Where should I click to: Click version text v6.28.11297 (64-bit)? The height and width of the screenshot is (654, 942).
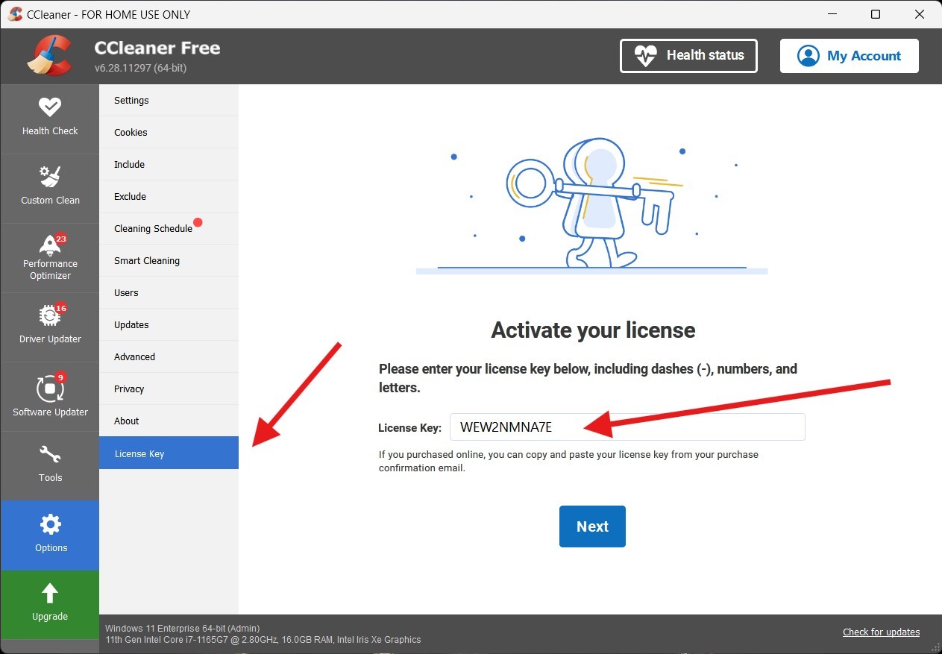[140, 68]
